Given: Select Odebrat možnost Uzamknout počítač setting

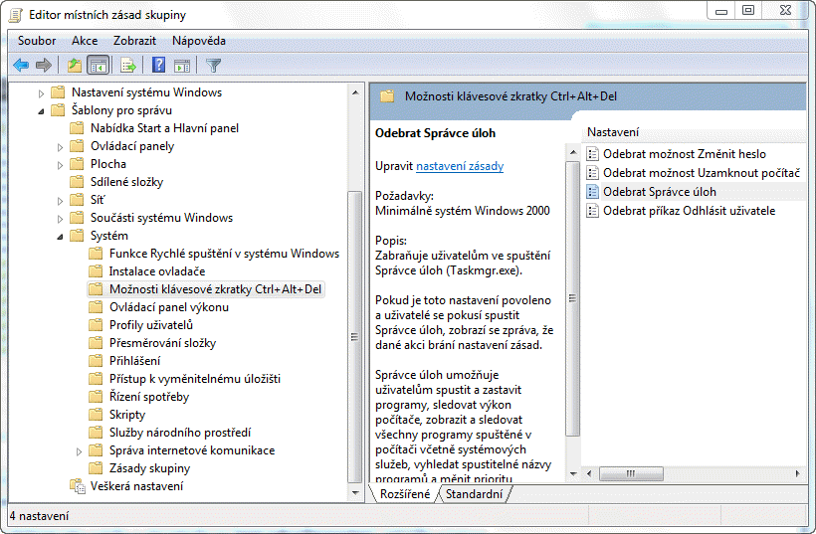Looking at the screenshot, I should (702, 173).
